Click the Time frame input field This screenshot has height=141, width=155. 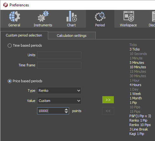click(59, 65)
